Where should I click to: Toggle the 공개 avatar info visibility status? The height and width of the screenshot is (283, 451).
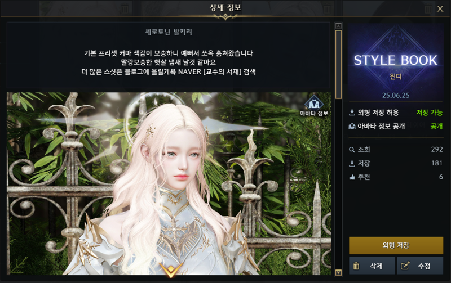click(436, 126)
